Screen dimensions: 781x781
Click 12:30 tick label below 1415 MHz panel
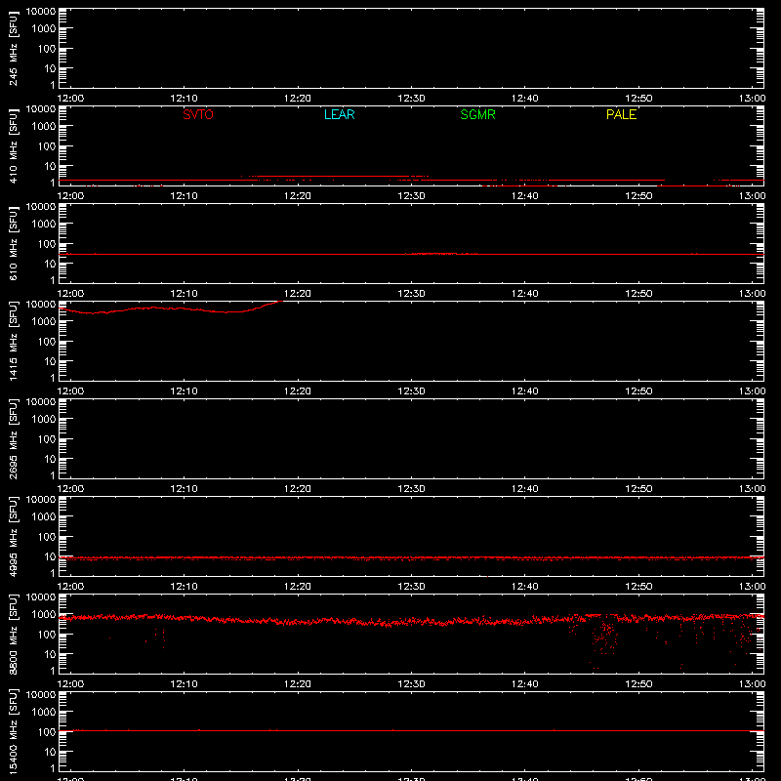click(411, 391)
